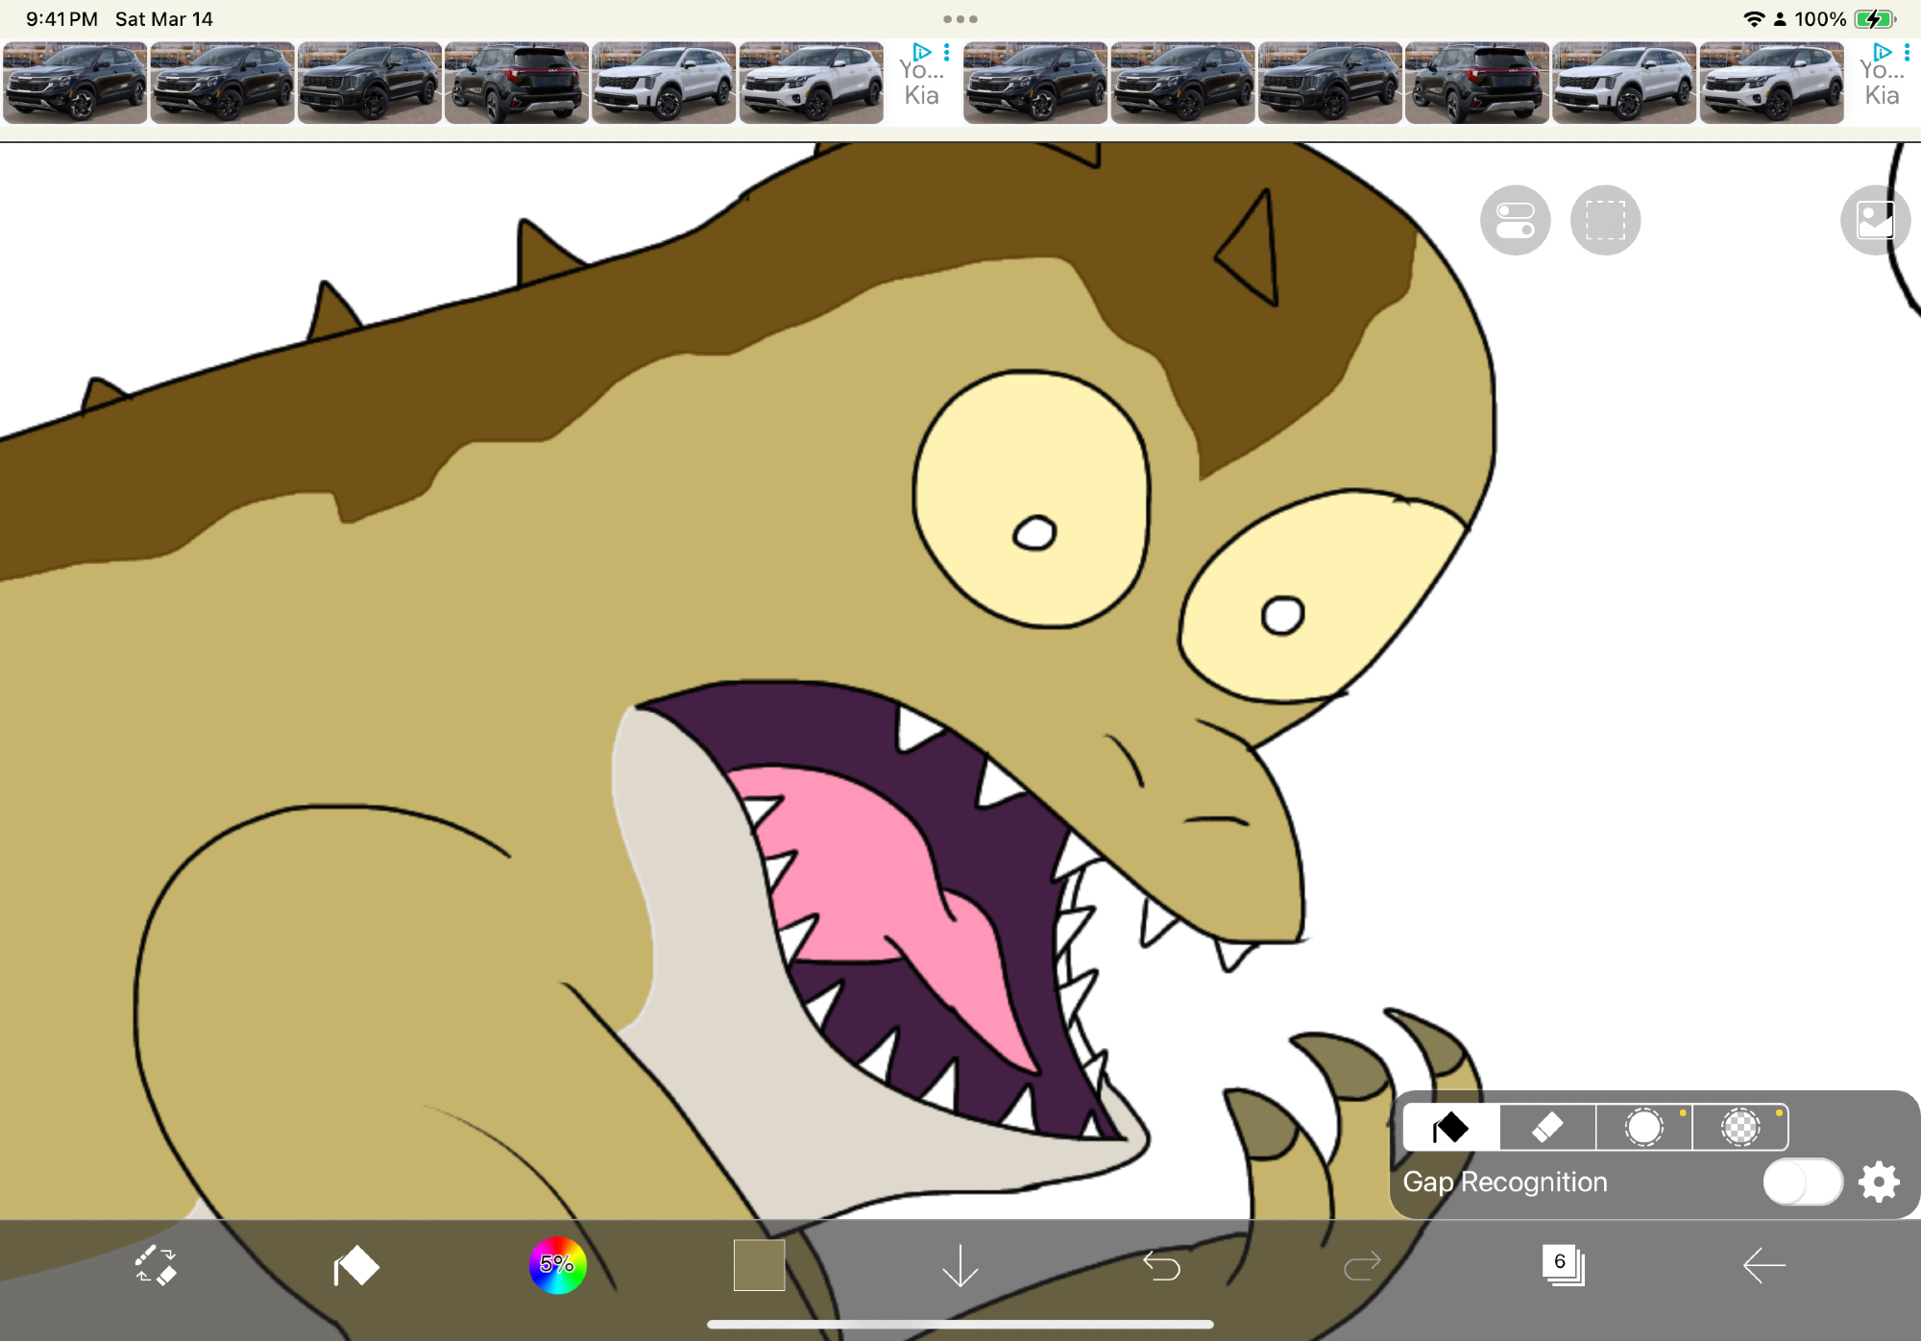The image size is (1921, 1341).
Task: Open bucket settings via the gear icon
Action: [x=1879, y=1182]
